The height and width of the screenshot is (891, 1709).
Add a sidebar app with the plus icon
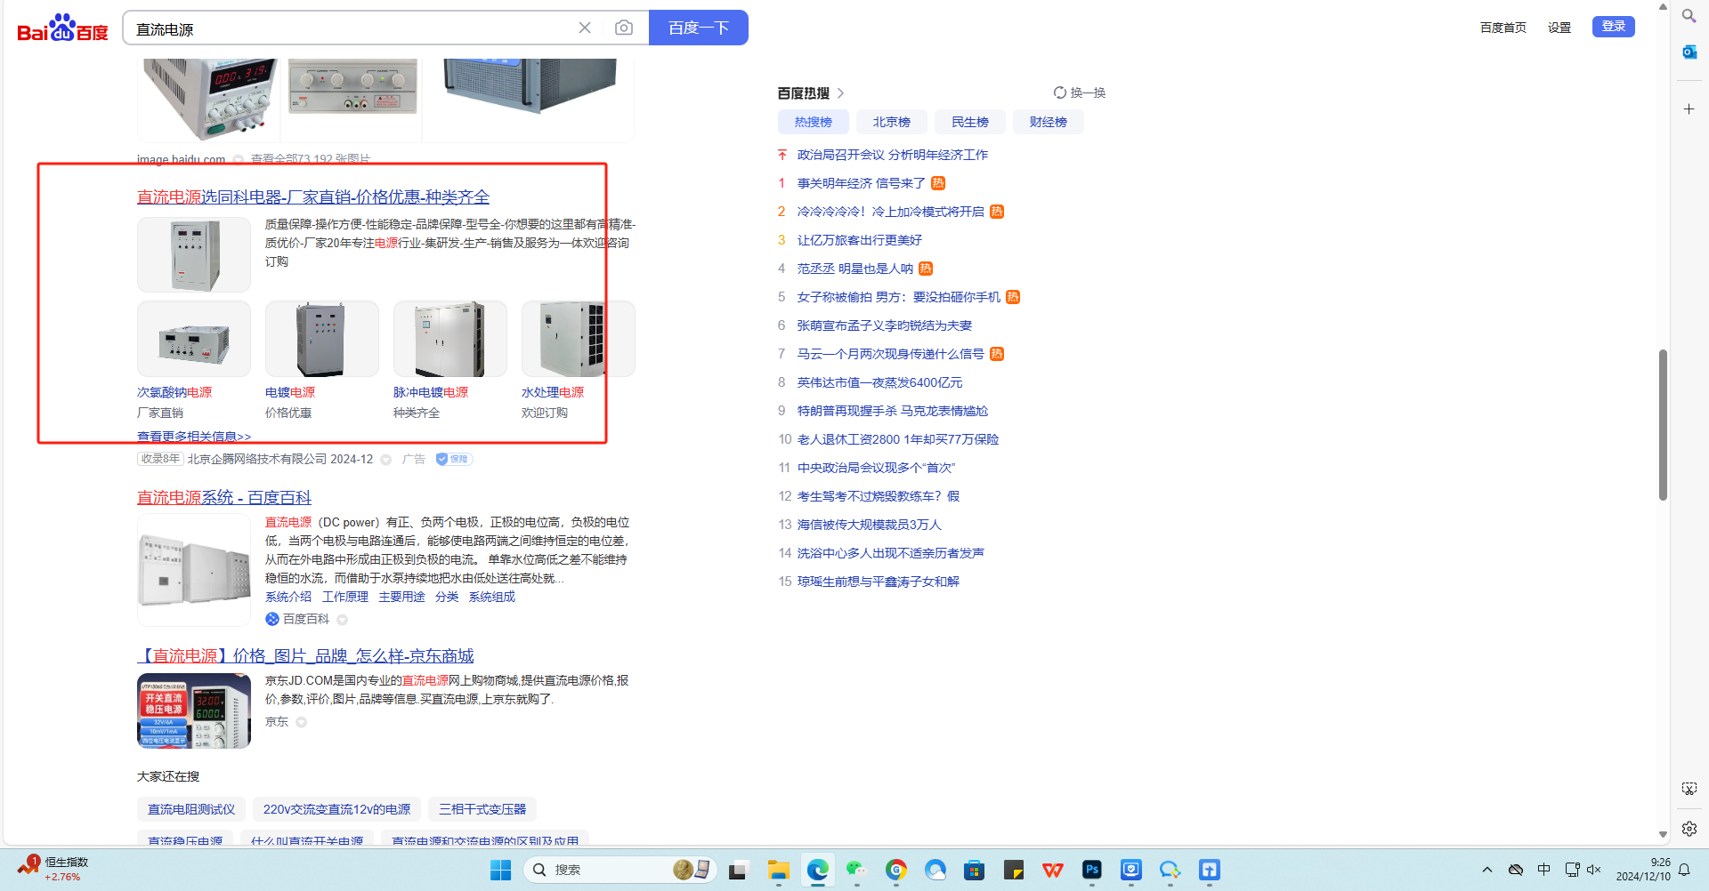click(x=1689, y=108)
